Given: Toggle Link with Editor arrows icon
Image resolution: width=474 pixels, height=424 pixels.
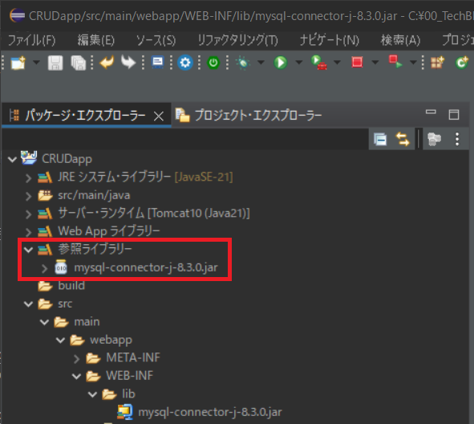Looking at the screenshot, I should tap(403, 139).
